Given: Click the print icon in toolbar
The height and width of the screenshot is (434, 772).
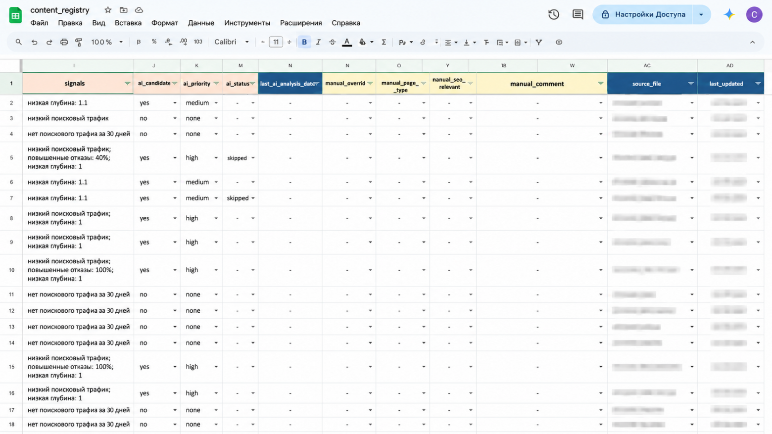Looking at the screenshot, I should (x=64, y=43).
